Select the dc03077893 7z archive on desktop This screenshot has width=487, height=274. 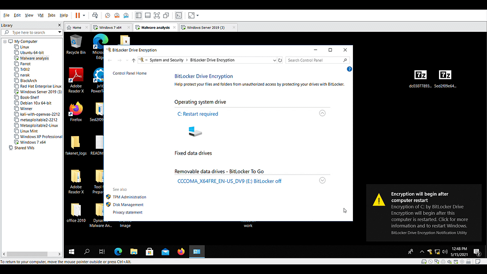coord(420,79)
